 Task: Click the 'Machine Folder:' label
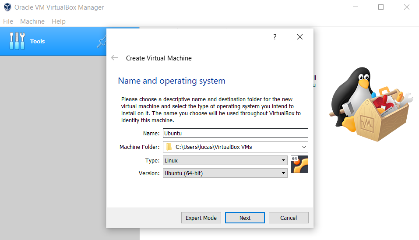pos(140,147)
